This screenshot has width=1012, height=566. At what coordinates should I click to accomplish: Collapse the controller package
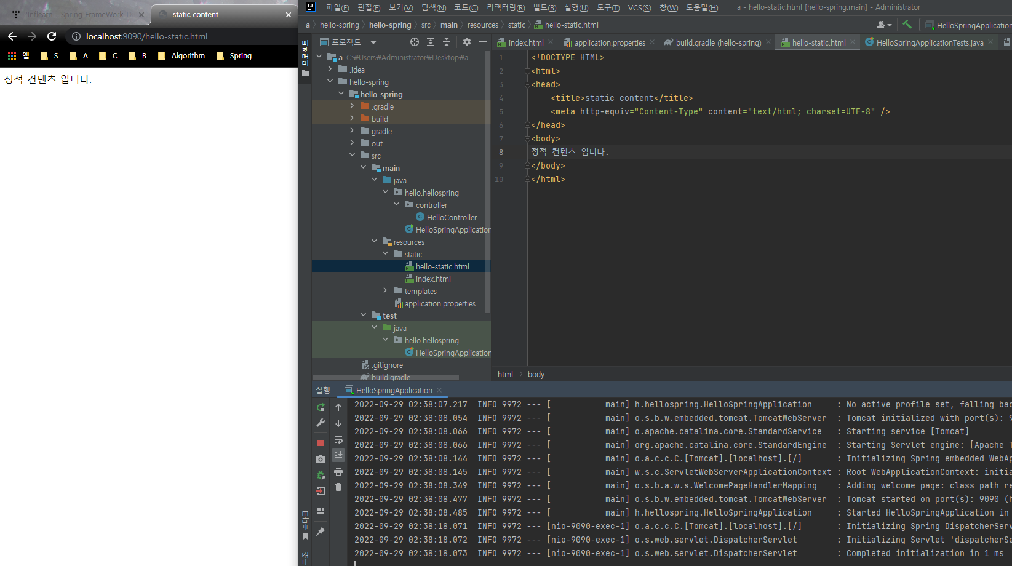(x=397, y=204)
